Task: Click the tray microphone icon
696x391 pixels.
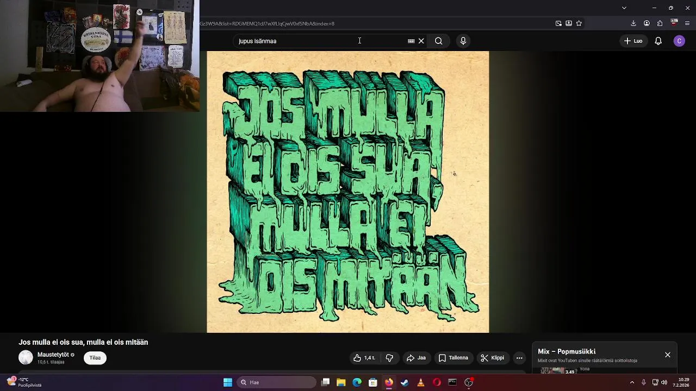Action: tap(644, 382)
